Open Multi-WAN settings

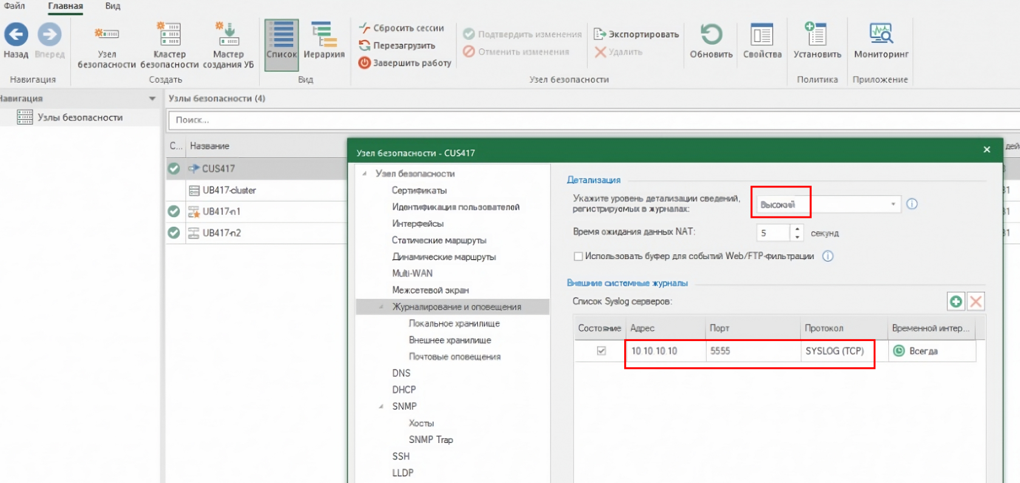coord(412,273)
